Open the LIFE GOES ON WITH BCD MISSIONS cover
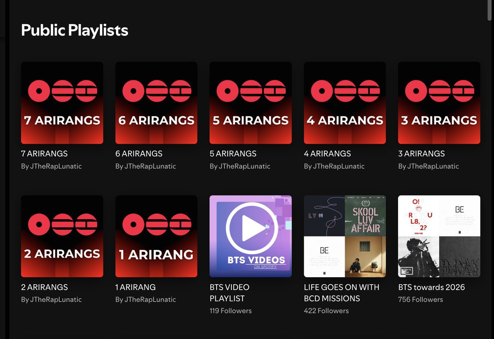Image resolution: width=494 pixels, height=339 pixels. click(x=345, y=236)
